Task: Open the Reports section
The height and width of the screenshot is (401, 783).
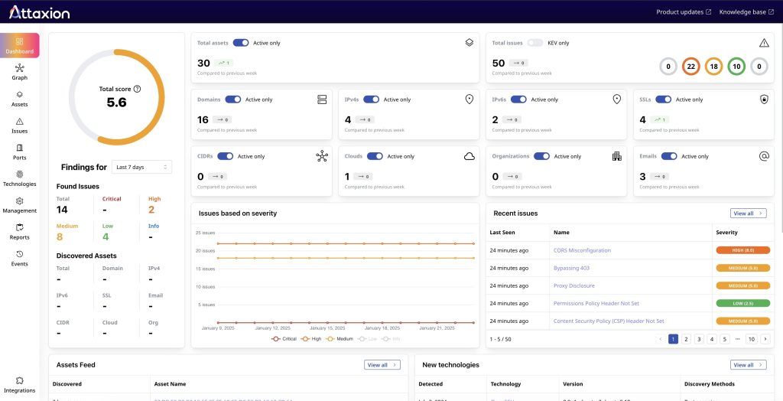Action: point(19,231)
